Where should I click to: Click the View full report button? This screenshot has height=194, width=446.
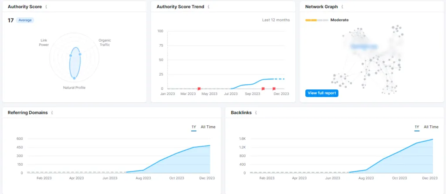322,93
